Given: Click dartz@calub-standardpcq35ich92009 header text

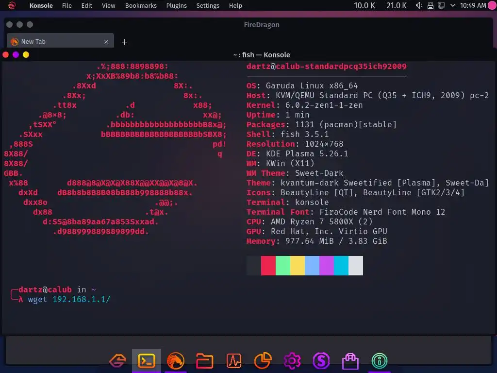Looking at the screenshot, I should pyautogui.click(x=327, y=66).
